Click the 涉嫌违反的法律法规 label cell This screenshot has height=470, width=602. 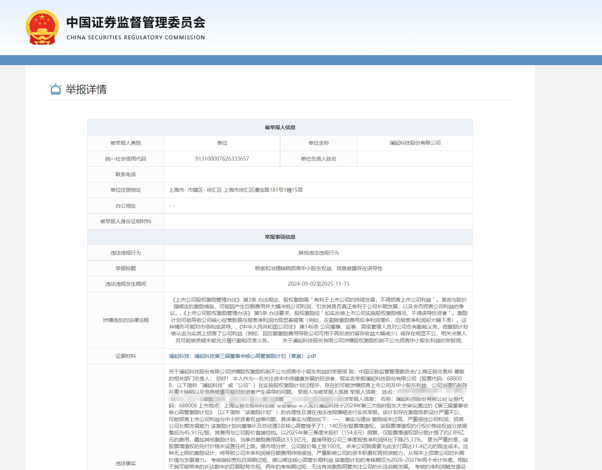tap(126, 320)
